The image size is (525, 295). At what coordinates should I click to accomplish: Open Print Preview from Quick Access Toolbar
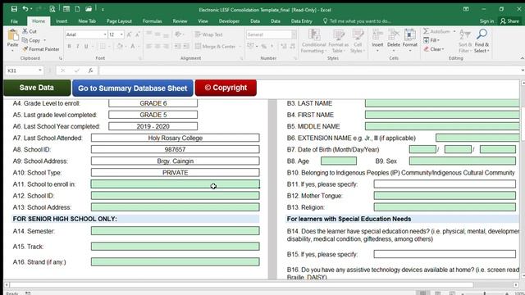point(52,9)
